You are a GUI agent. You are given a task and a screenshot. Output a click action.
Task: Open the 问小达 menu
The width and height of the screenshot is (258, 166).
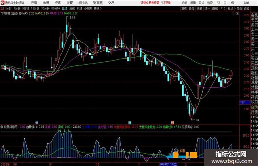coord(83,3)
